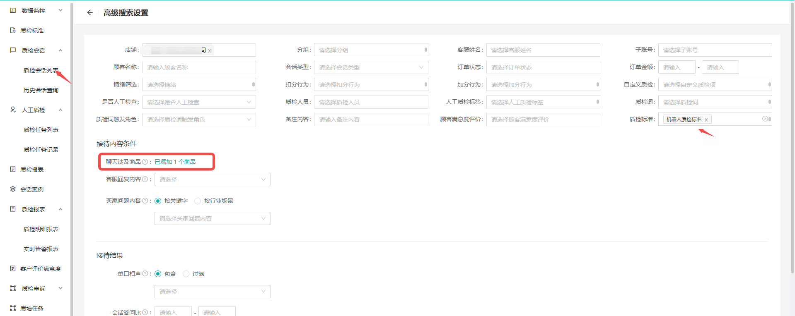Click the 客服姓名 select field
This screenshot has width=795, height=316.
click(x=543, y=50)
